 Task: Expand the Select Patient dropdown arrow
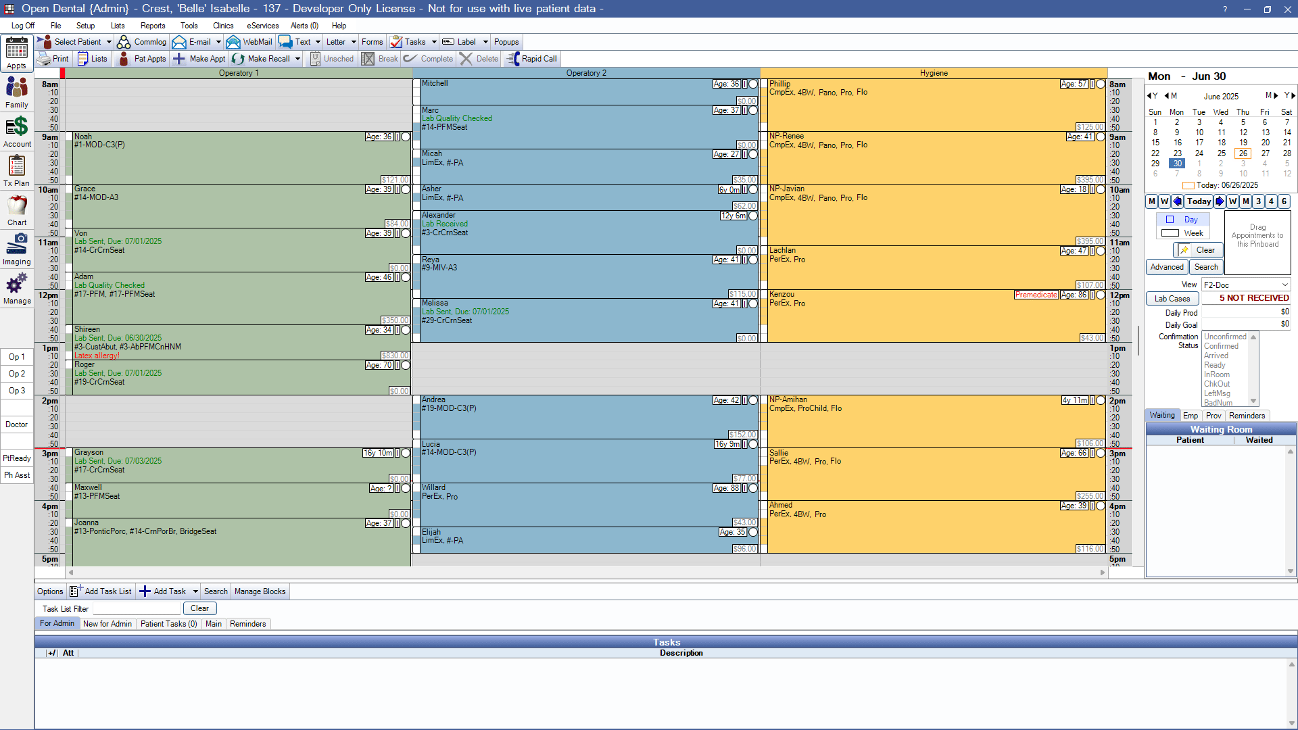(109, 42)
